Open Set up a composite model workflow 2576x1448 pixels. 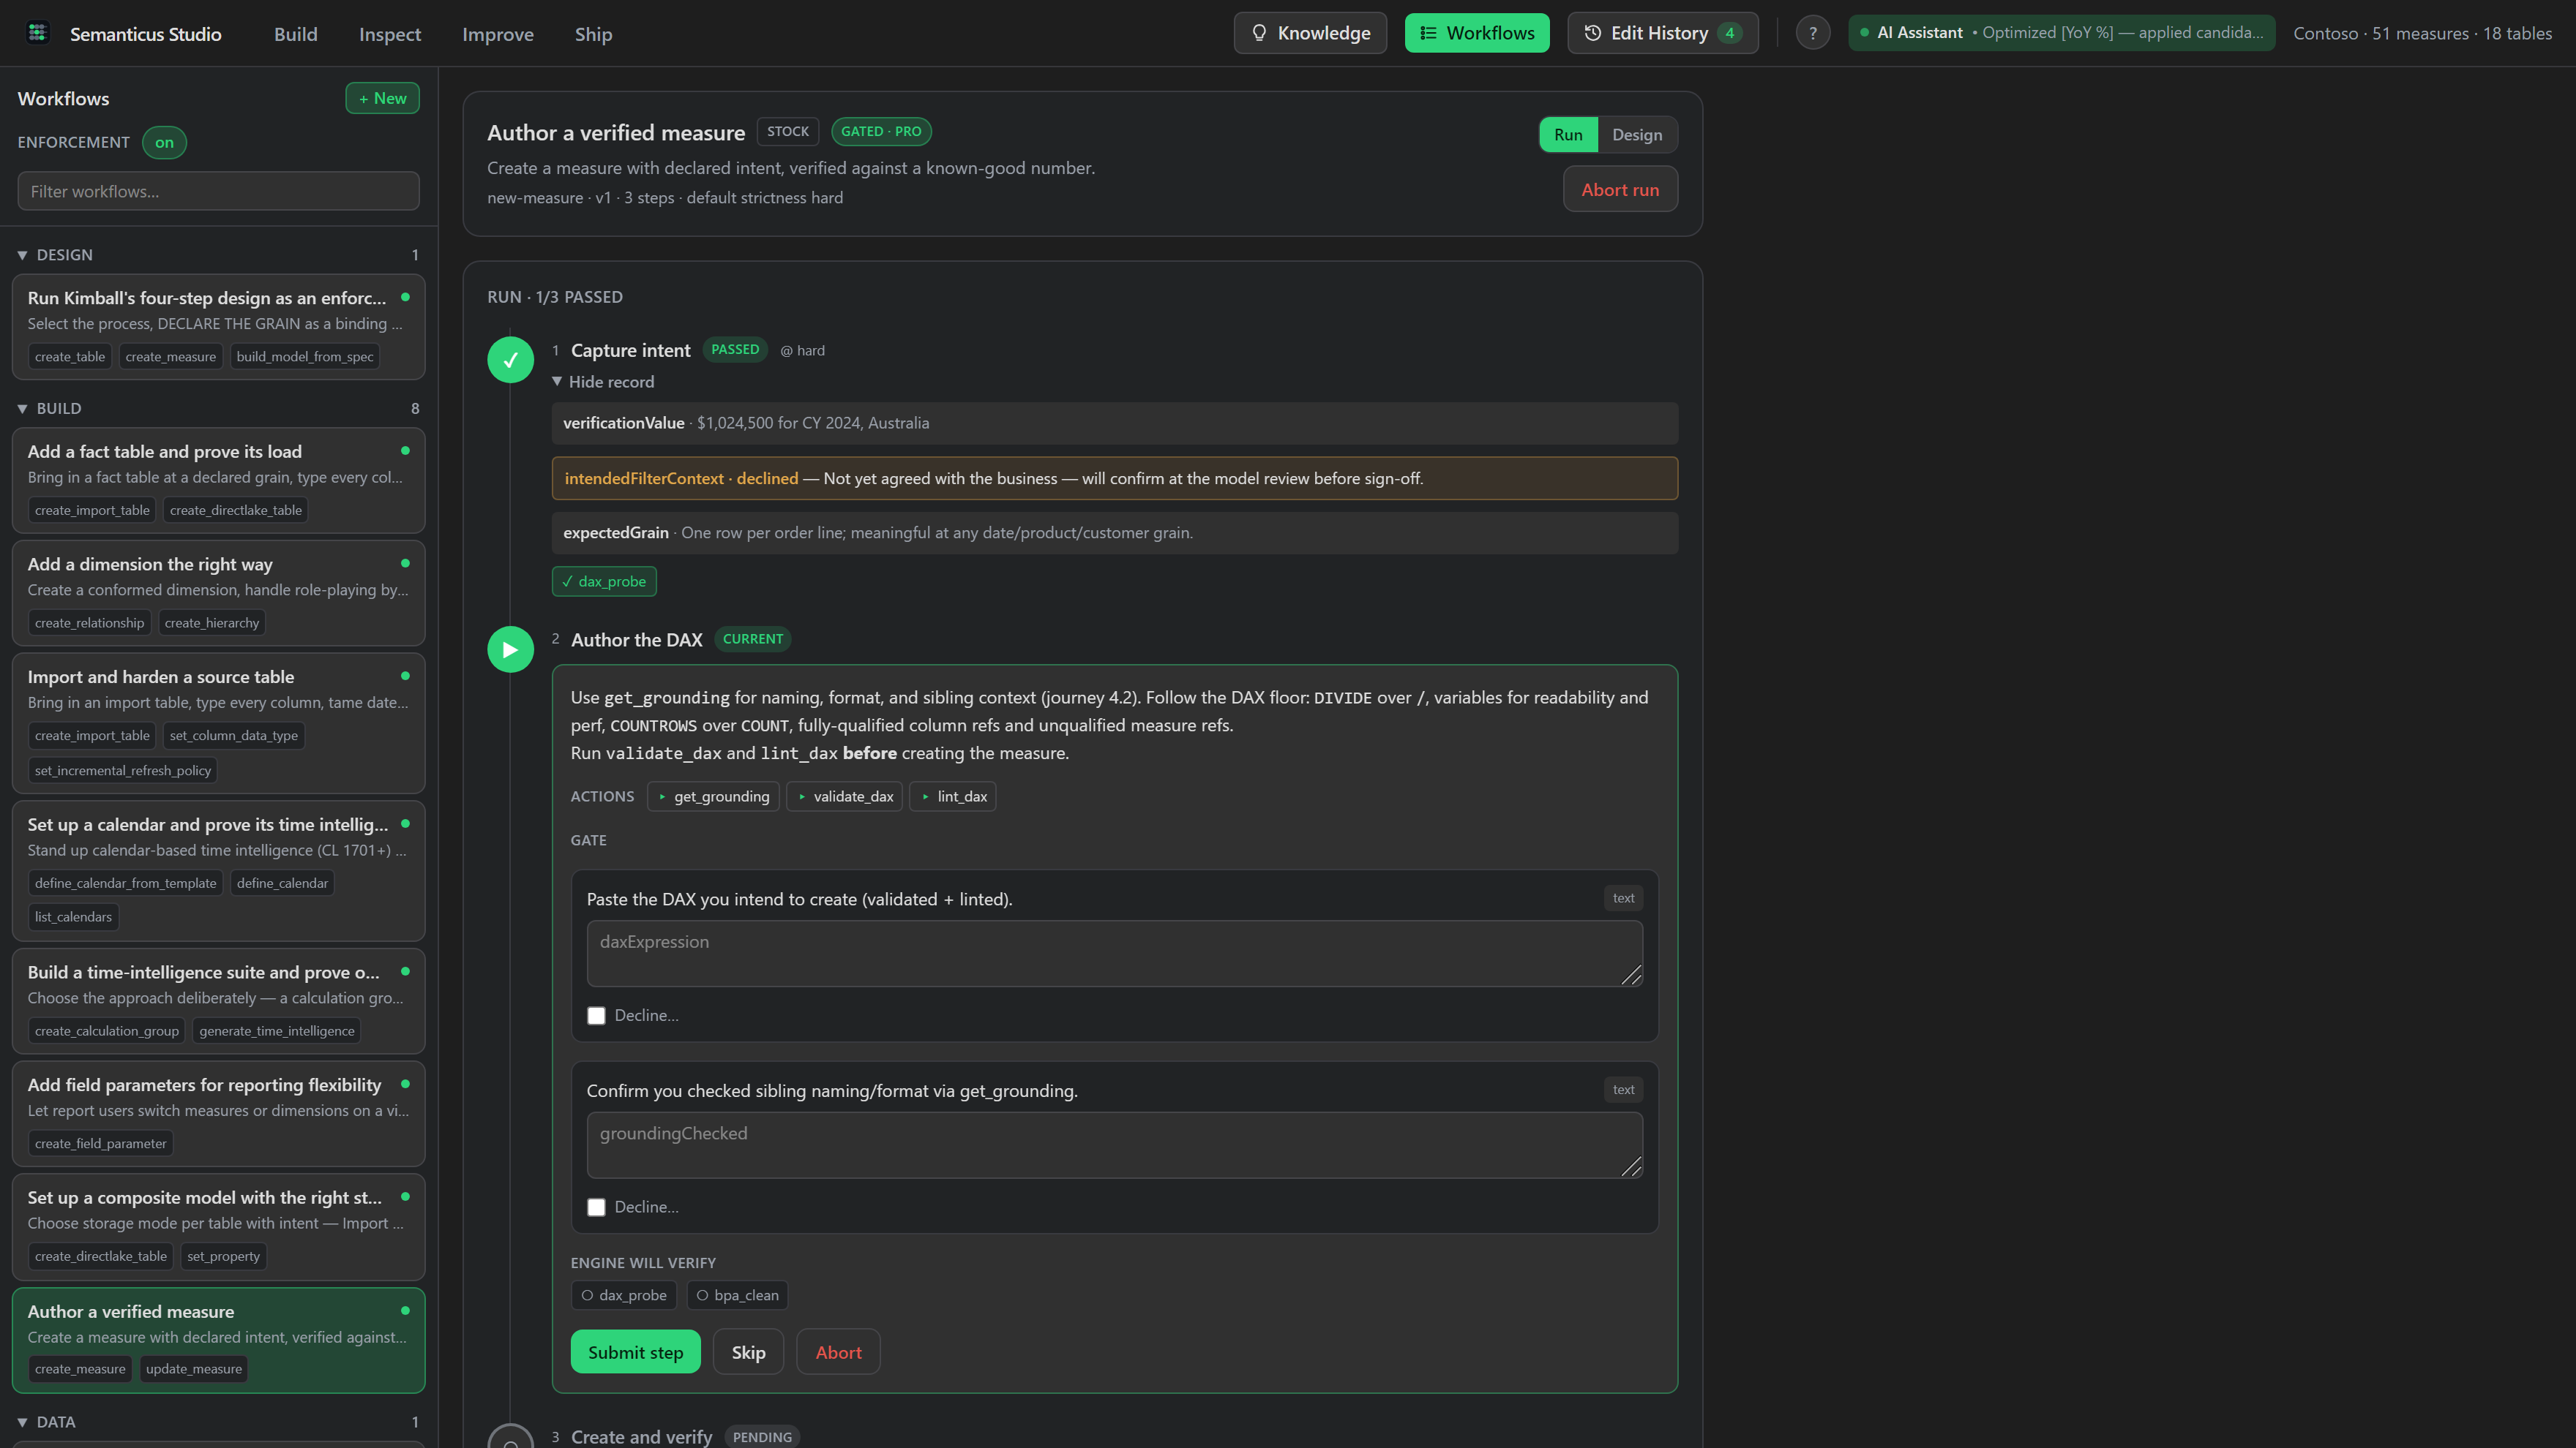pyautogui.click(x=218, y=1227)
